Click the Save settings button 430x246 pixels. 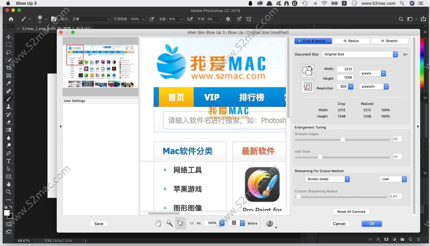(99, 224)
